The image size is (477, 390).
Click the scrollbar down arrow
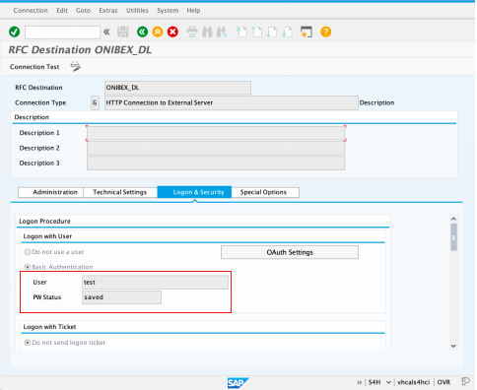pyautogui.click(x=453, y=346)
